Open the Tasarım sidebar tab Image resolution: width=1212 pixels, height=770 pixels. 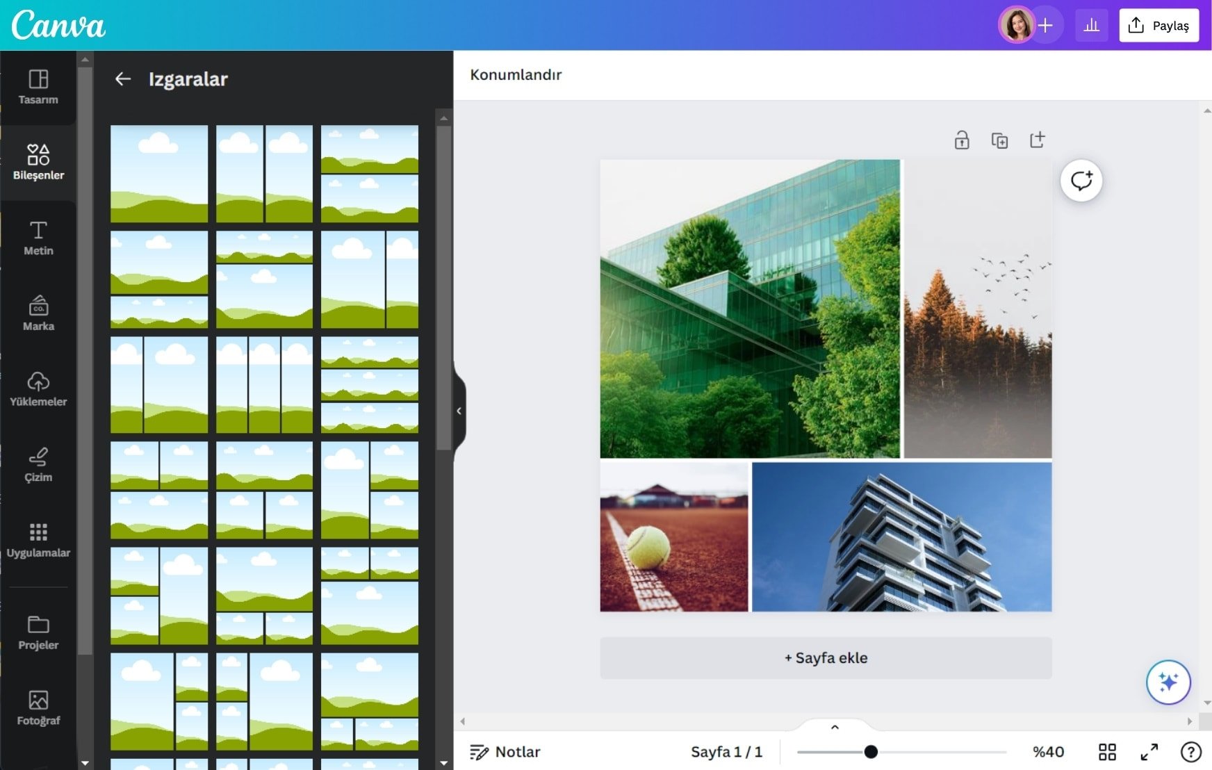[38, 88]
